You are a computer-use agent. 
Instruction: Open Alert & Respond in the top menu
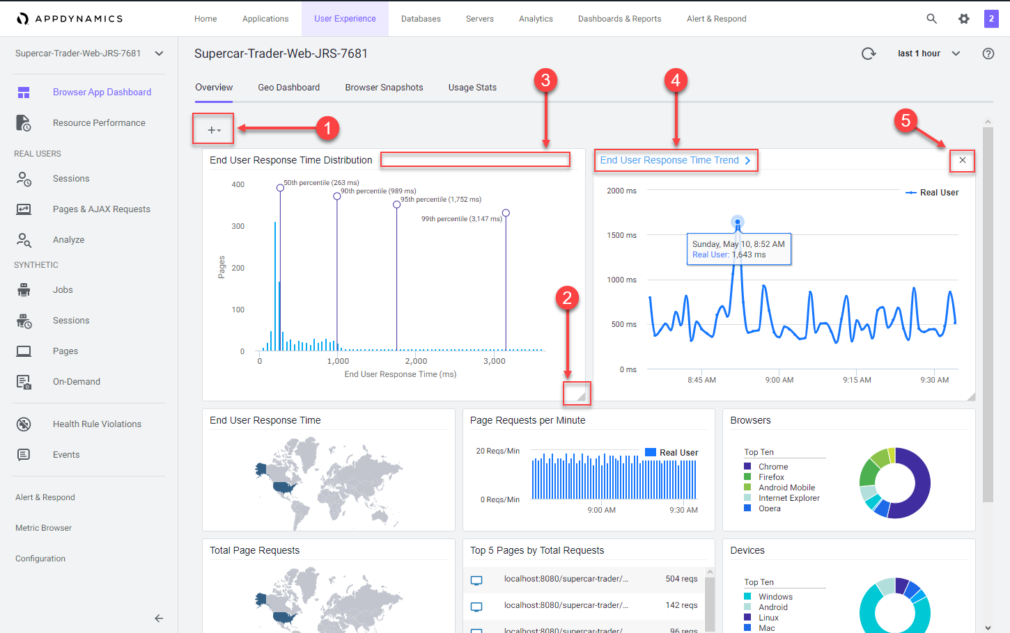(x=716, y=19)
